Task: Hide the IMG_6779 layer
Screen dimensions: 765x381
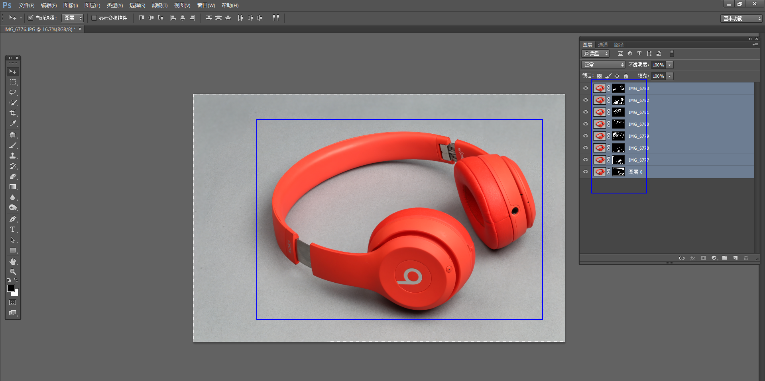Action: pos(586,136)
